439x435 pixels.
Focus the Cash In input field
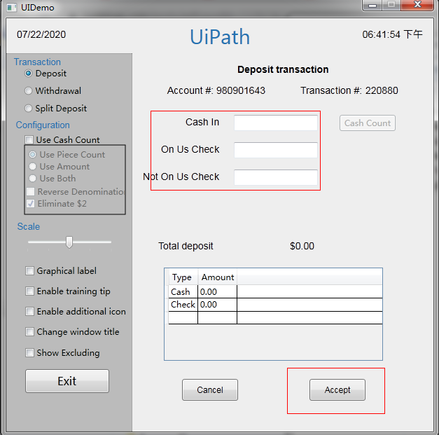click(276, 123)
